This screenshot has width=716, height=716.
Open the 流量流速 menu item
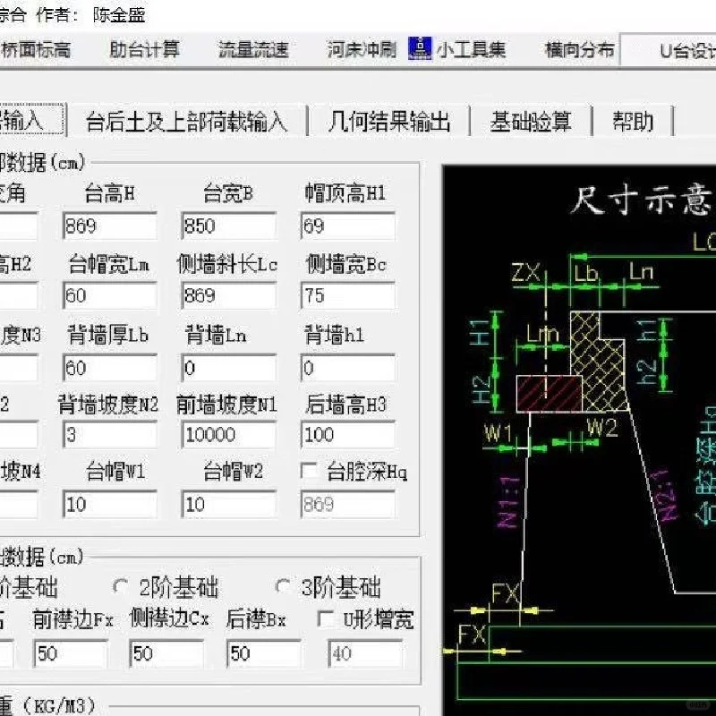pyautogui.click(x=253, y=49)
